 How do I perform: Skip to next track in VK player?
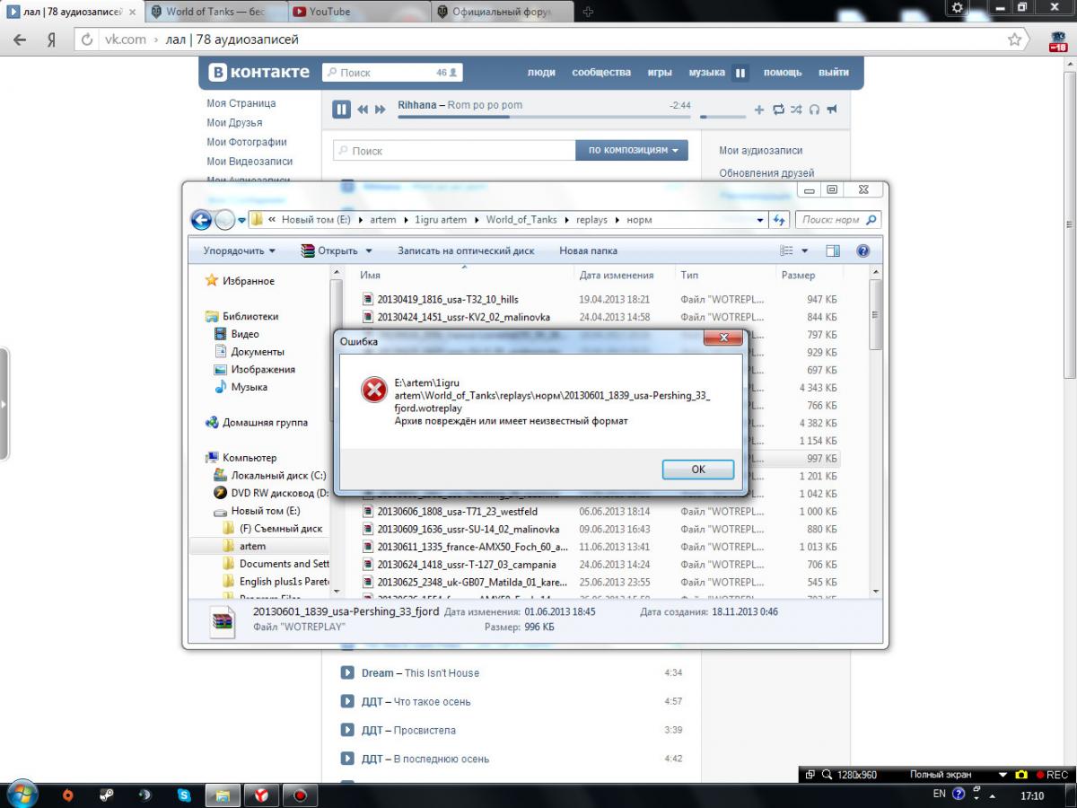[x=381, y=110]
